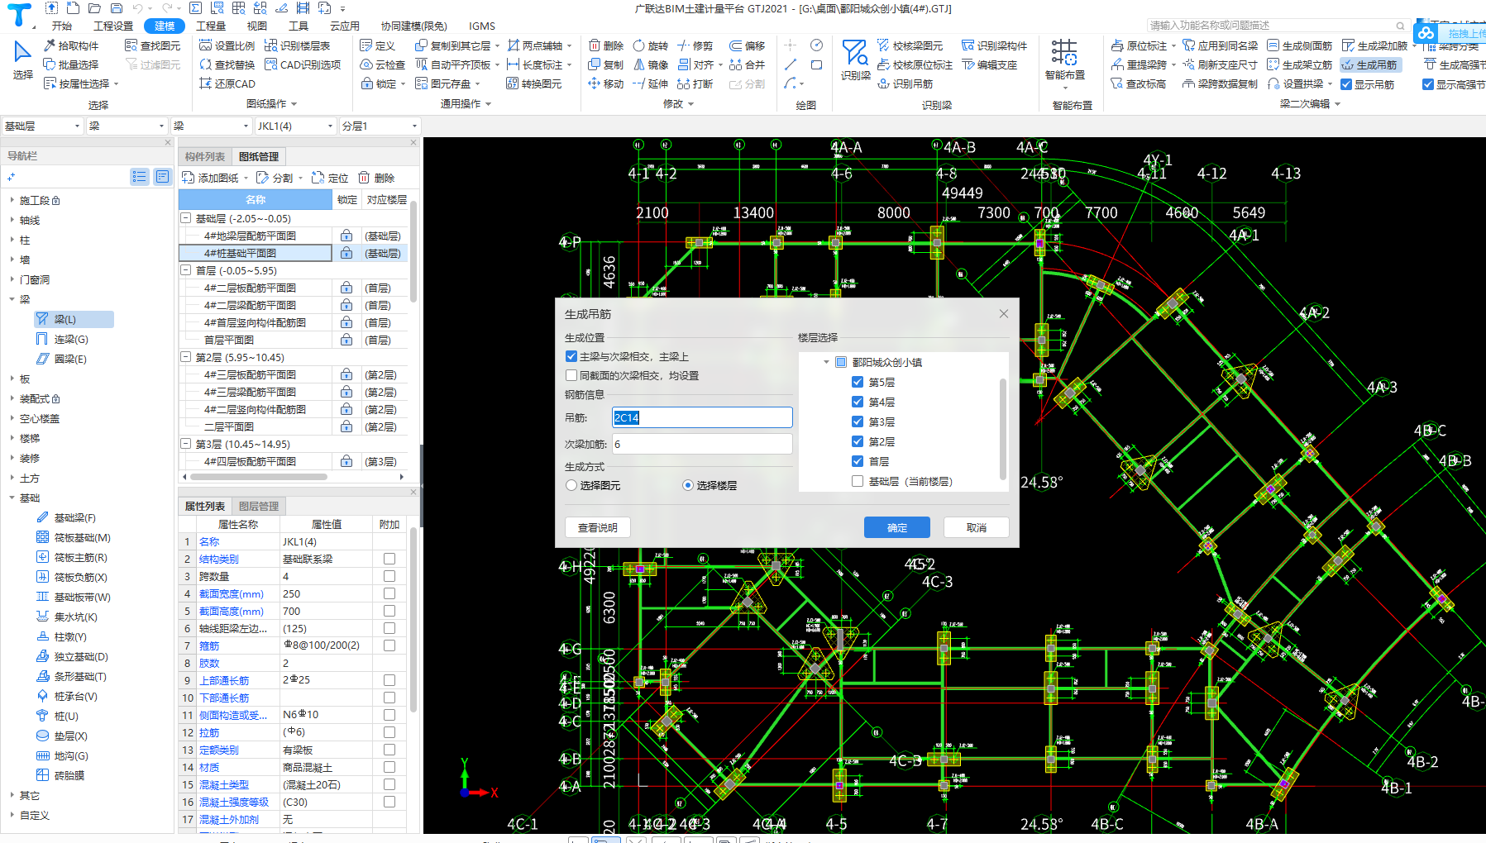Uncheck 第3层 floor checkbox
The height and width of the screenshot is (843, 1486).
(x=858, y=421)
